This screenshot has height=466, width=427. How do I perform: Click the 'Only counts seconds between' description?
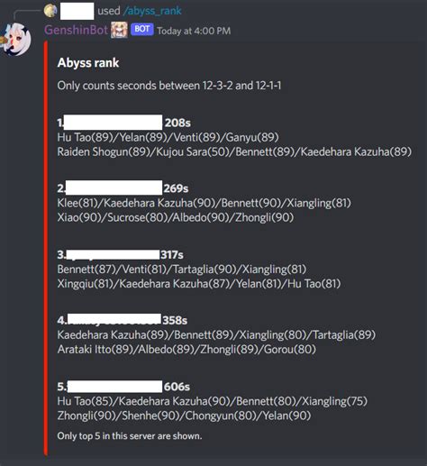tap(169, 86)
